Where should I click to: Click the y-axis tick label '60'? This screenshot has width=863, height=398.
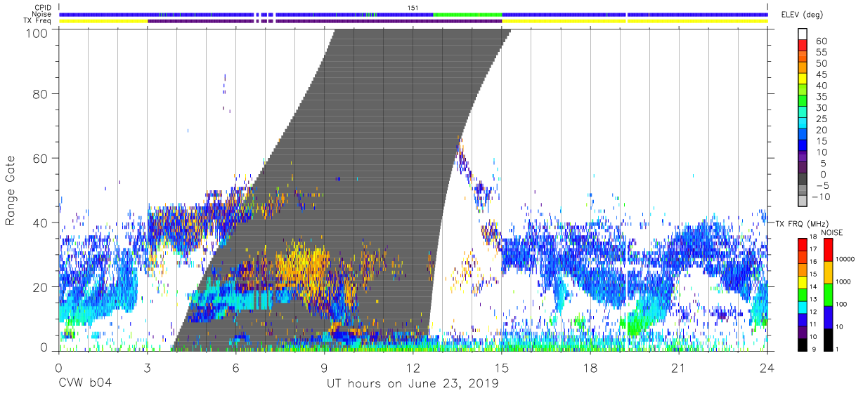click(x=41, y=158)
